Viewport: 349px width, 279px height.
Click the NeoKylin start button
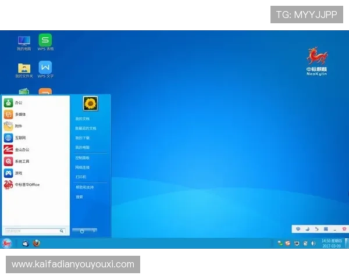point(7,244)
